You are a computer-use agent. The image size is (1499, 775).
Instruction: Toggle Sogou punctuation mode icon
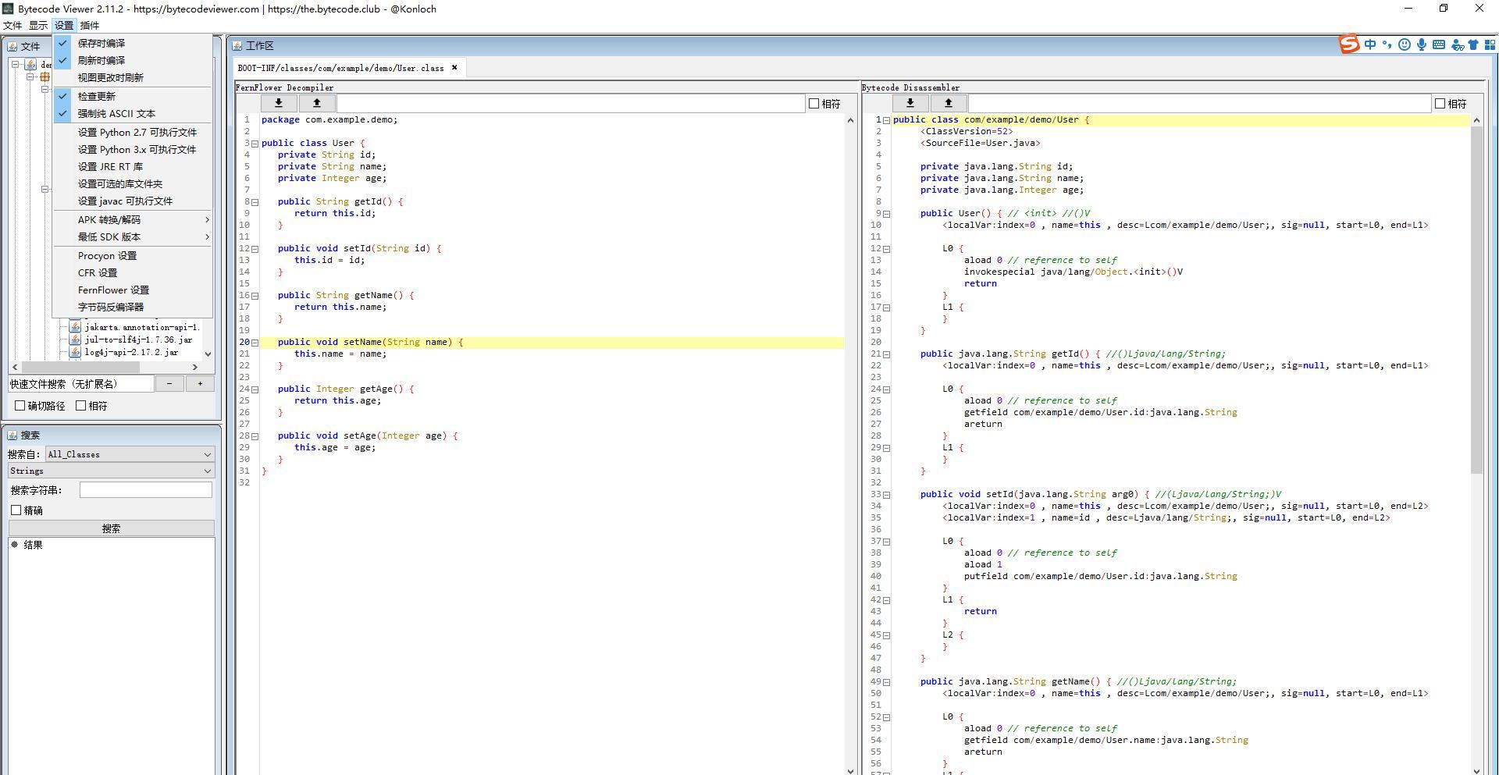(x=1387, y=44)
